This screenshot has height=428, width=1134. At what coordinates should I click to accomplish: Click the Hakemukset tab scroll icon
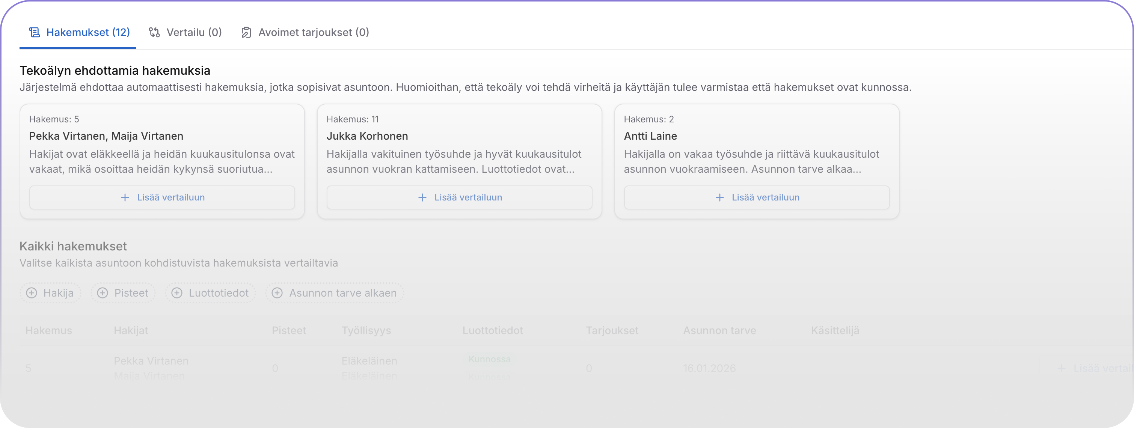point(34,32)
